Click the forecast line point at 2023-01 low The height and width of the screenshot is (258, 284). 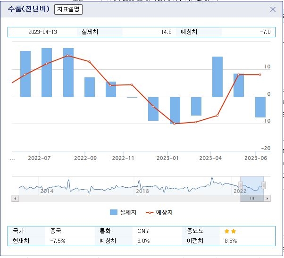click(x=175, y=124)
